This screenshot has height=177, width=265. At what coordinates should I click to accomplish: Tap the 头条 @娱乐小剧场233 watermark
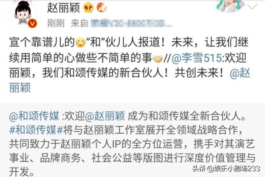(226, 169)
